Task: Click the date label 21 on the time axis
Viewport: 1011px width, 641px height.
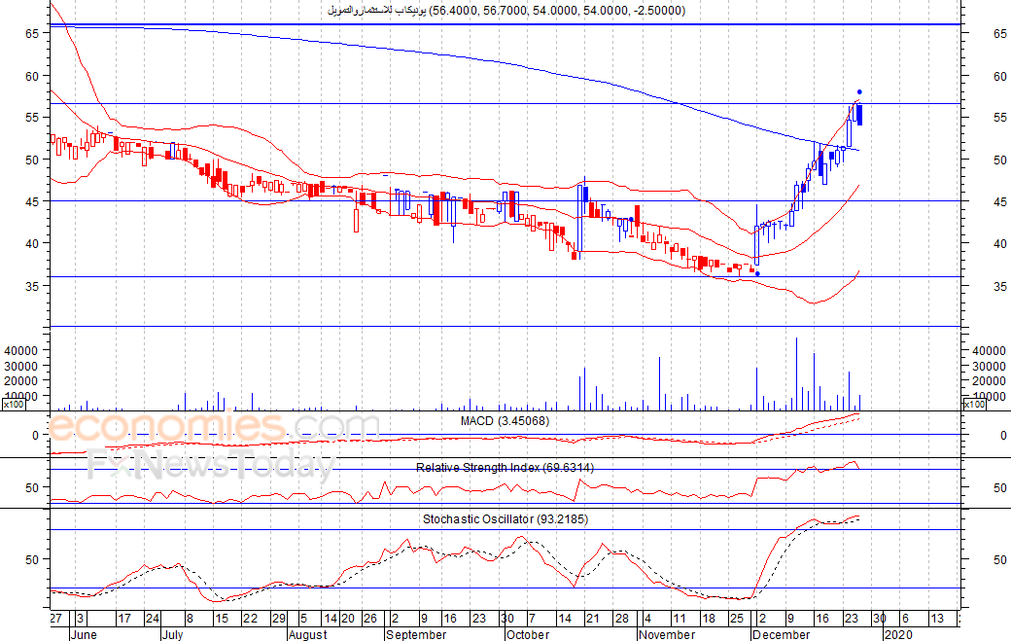Action: 593,619
